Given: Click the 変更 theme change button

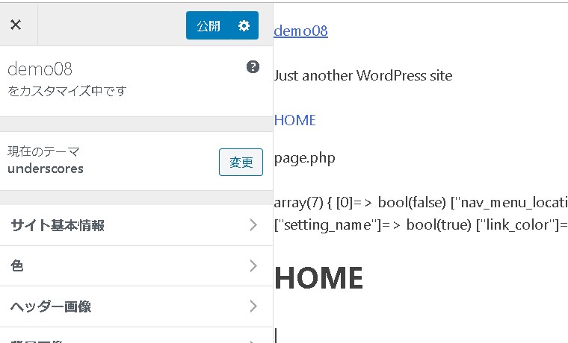Looking at the screenshot, I should 241,163.
